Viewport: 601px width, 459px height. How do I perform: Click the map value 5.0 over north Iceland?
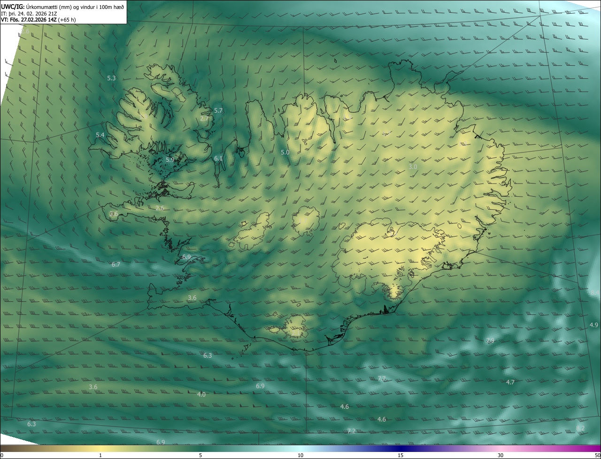tap(285, 152)
